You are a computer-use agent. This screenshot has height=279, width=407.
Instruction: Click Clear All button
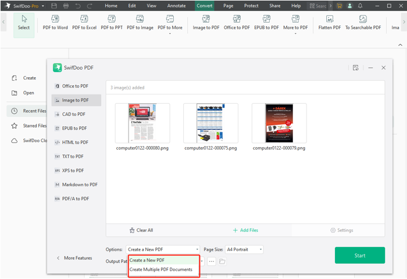(141, 230)
